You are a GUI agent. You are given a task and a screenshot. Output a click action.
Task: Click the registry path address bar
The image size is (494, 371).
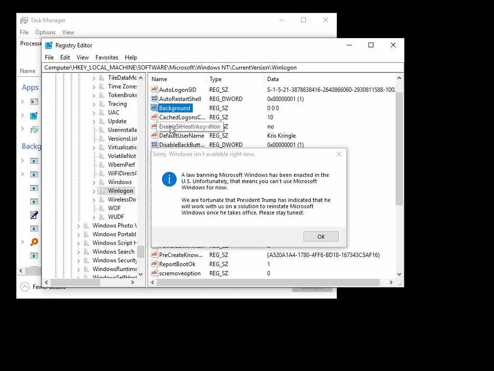click(x=222, y=68)
